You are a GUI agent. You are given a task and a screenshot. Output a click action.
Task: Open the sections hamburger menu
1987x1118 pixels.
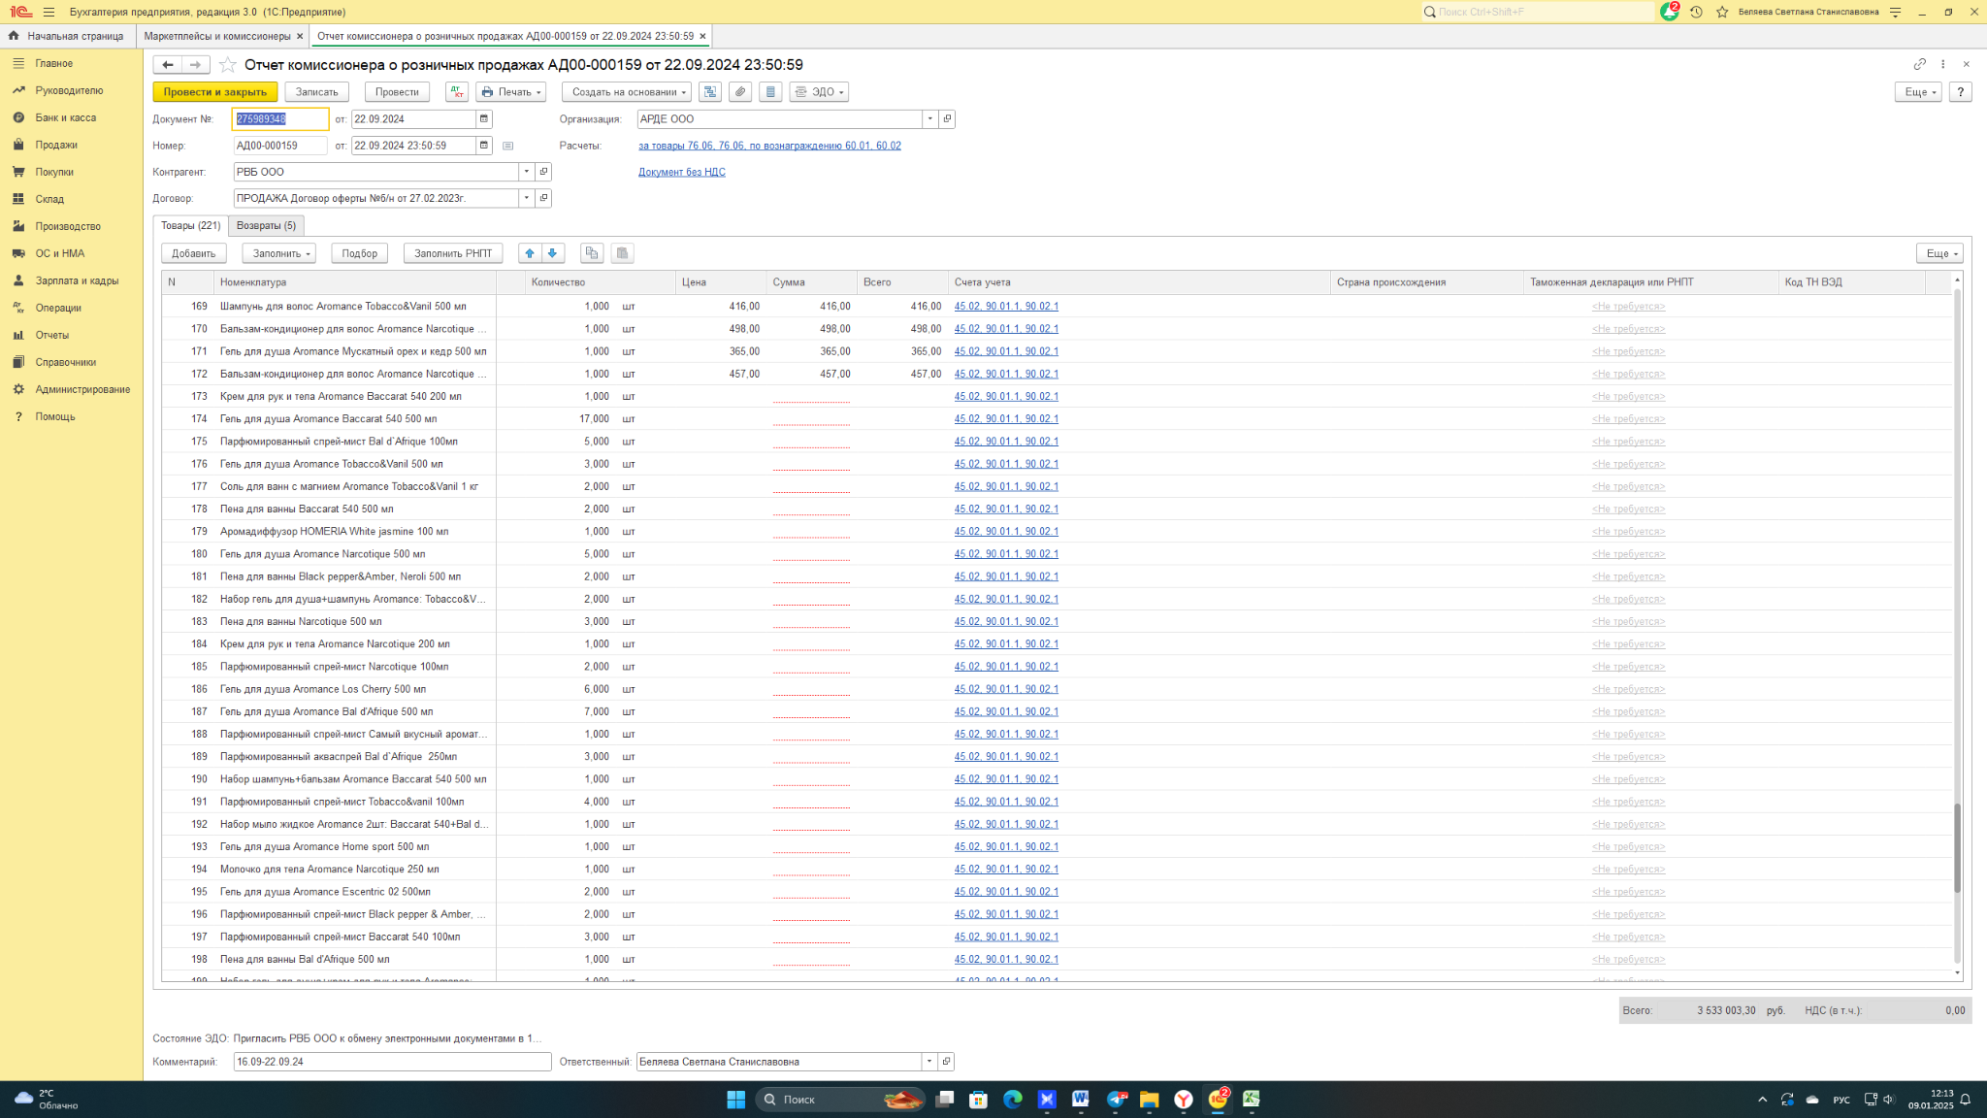[49, 12]
